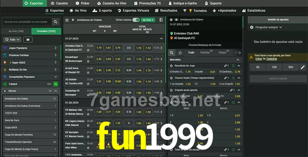Open the Tudo time filter dropdown
The image size is (308, 157).
tap(12, 40)
